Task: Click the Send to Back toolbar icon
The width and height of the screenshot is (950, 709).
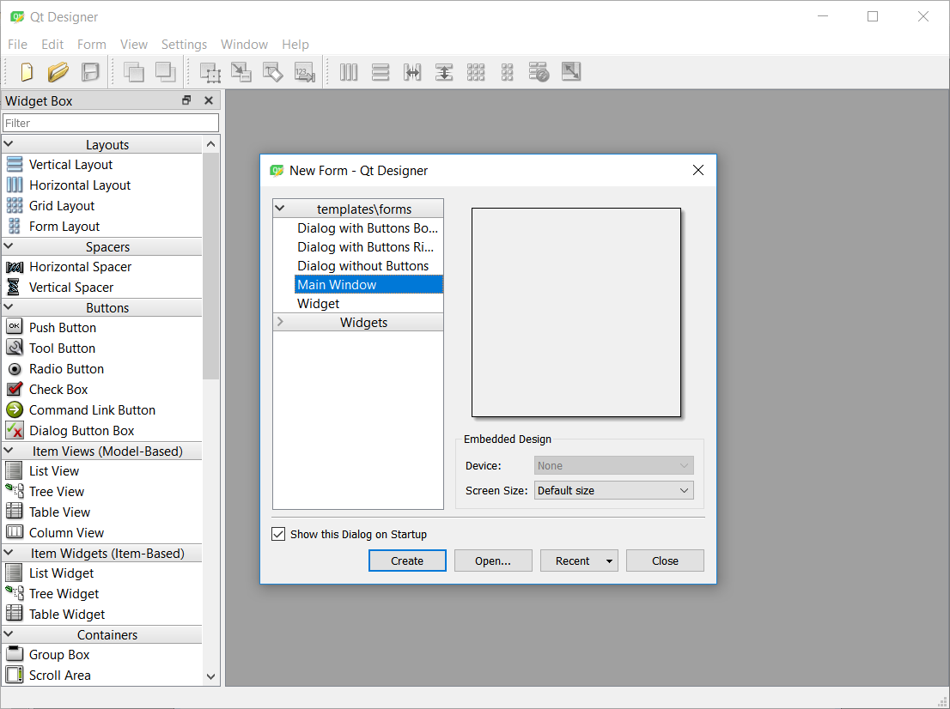Action: coord(133,72)
